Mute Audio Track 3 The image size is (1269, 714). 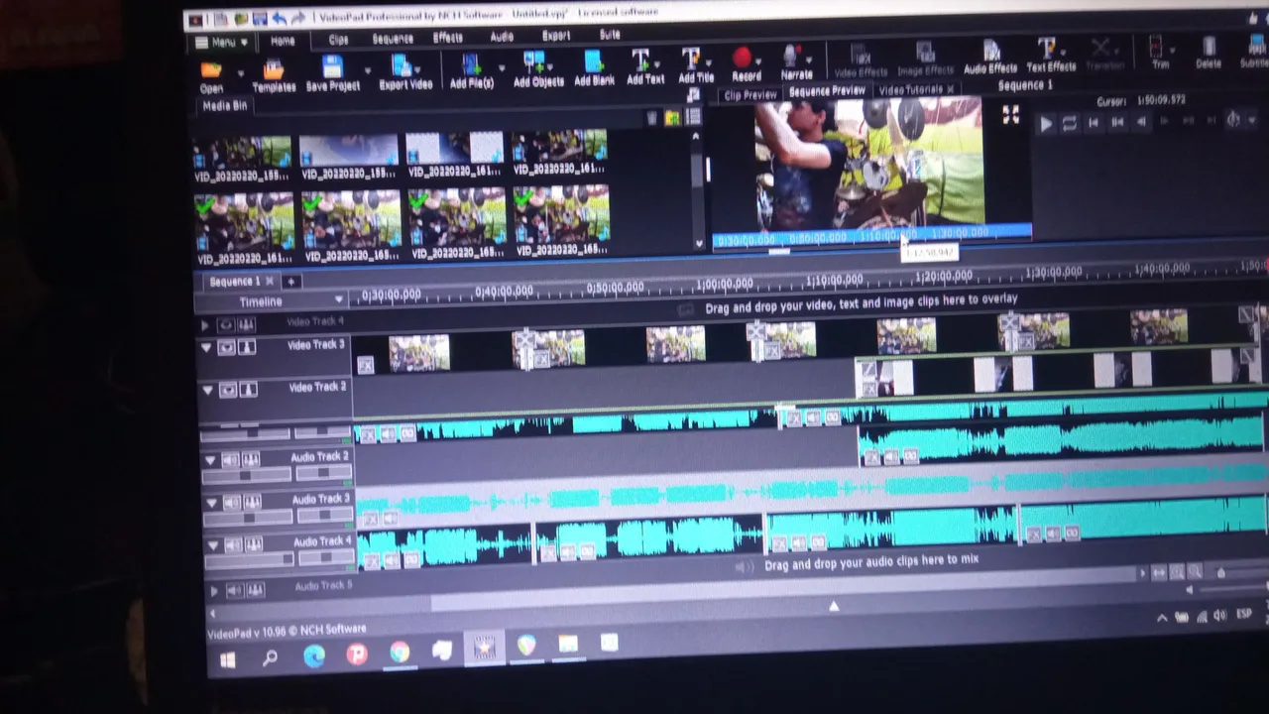coord(231,502)
